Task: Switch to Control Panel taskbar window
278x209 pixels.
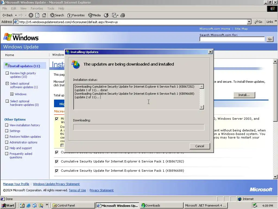Action: pyautogui.click(x=73, y=205)
